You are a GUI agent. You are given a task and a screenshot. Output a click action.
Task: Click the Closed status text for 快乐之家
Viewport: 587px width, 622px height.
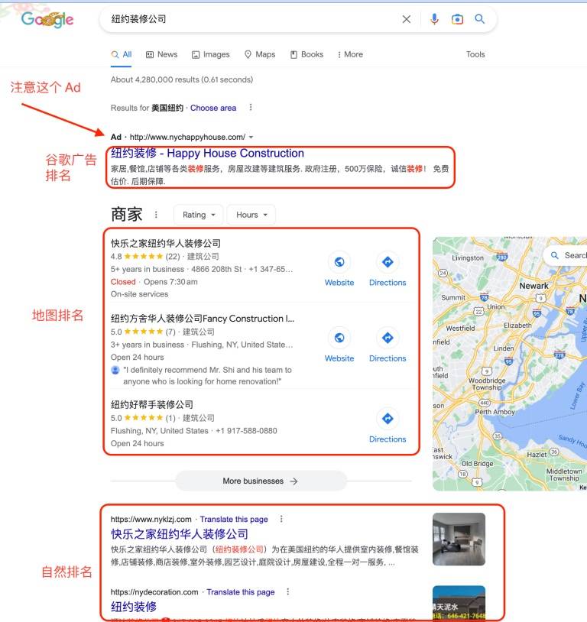(123, 282)
